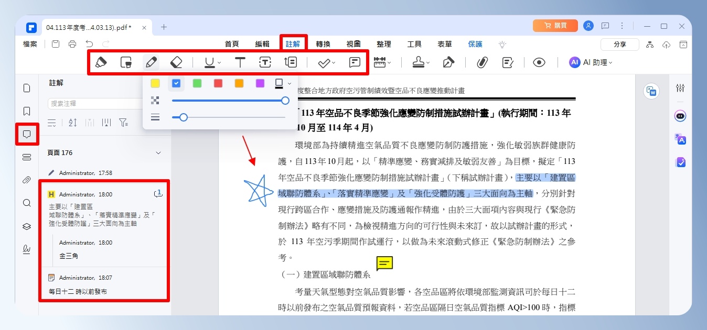
Task: Open the search panel in sidebar
Action: tap(27, 203)
